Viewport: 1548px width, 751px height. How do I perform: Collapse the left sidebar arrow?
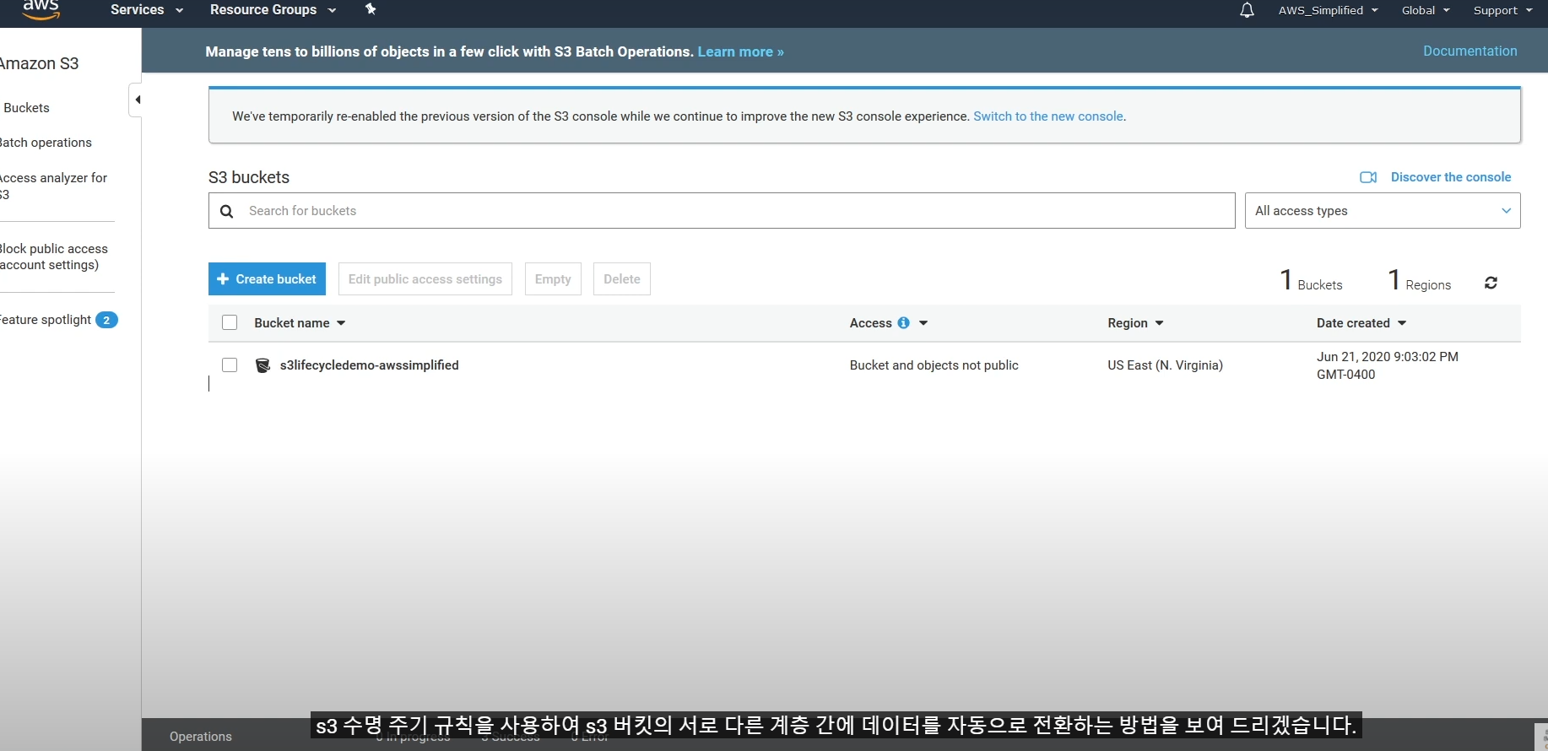[x=136, y=100]
